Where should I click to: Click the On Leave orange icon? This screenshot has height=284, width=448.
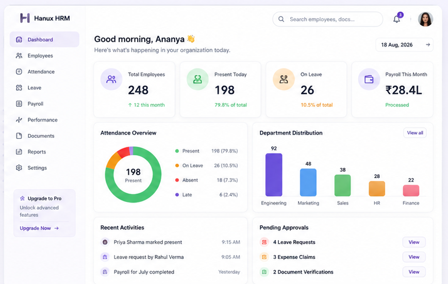(x=284, y=79)
